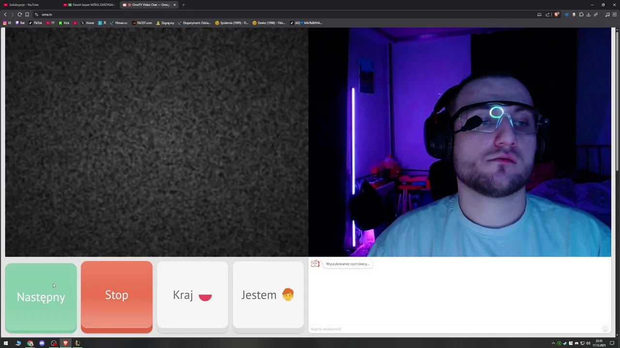Switch to the Subskrypcje - YouTube tab
This screenshot has width=620, height=348.
pos(29,5)
